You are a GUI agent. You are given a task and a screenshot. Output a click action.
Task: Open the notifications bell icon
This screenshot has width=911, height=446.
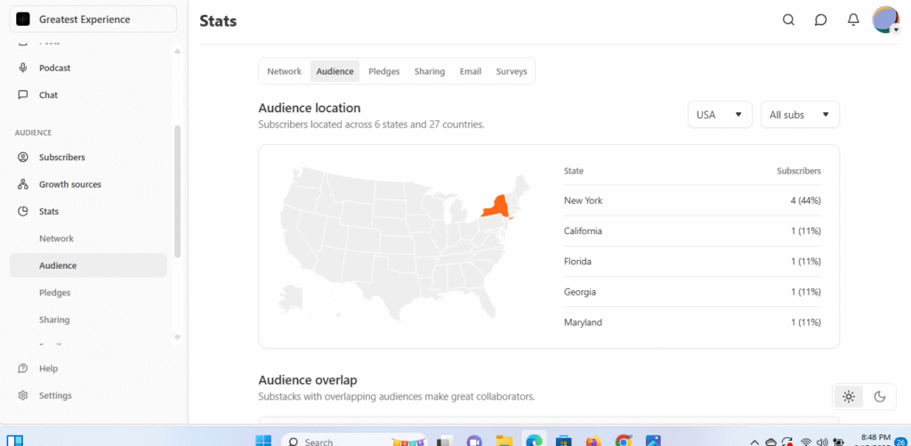coord(852,20)
